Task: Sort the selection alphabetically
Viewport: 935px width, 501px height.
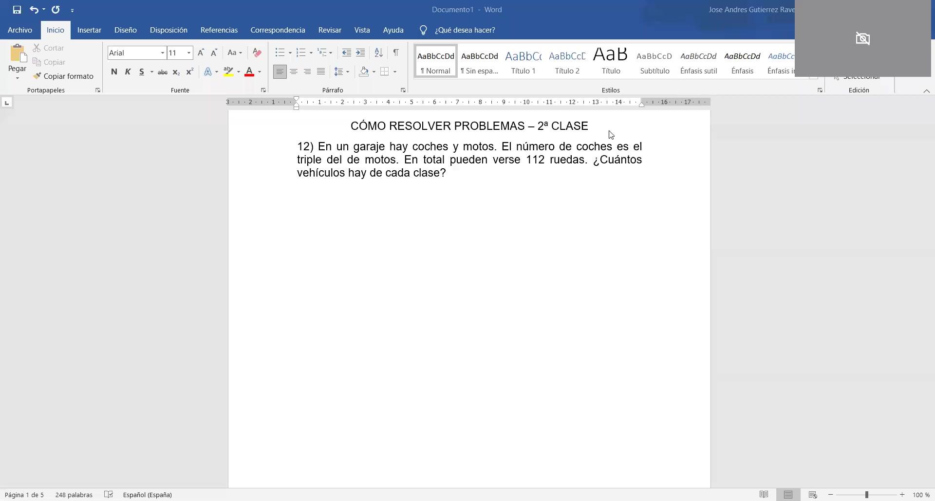Action: tap(378, 53)
